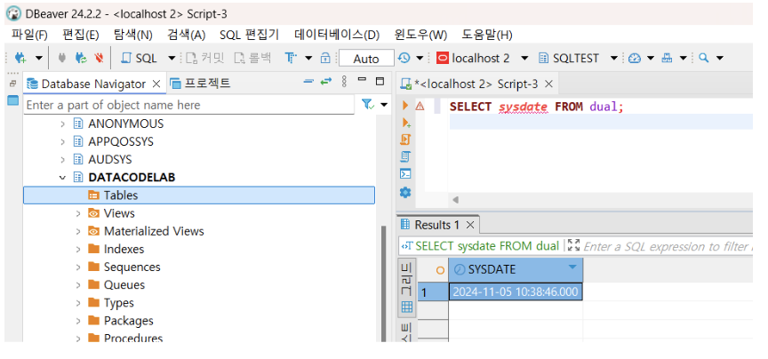The image size is (768, 359).
Task: Execute SQL statement with orange play arrow
Action: pyautogui.click(x=405, y=106)
